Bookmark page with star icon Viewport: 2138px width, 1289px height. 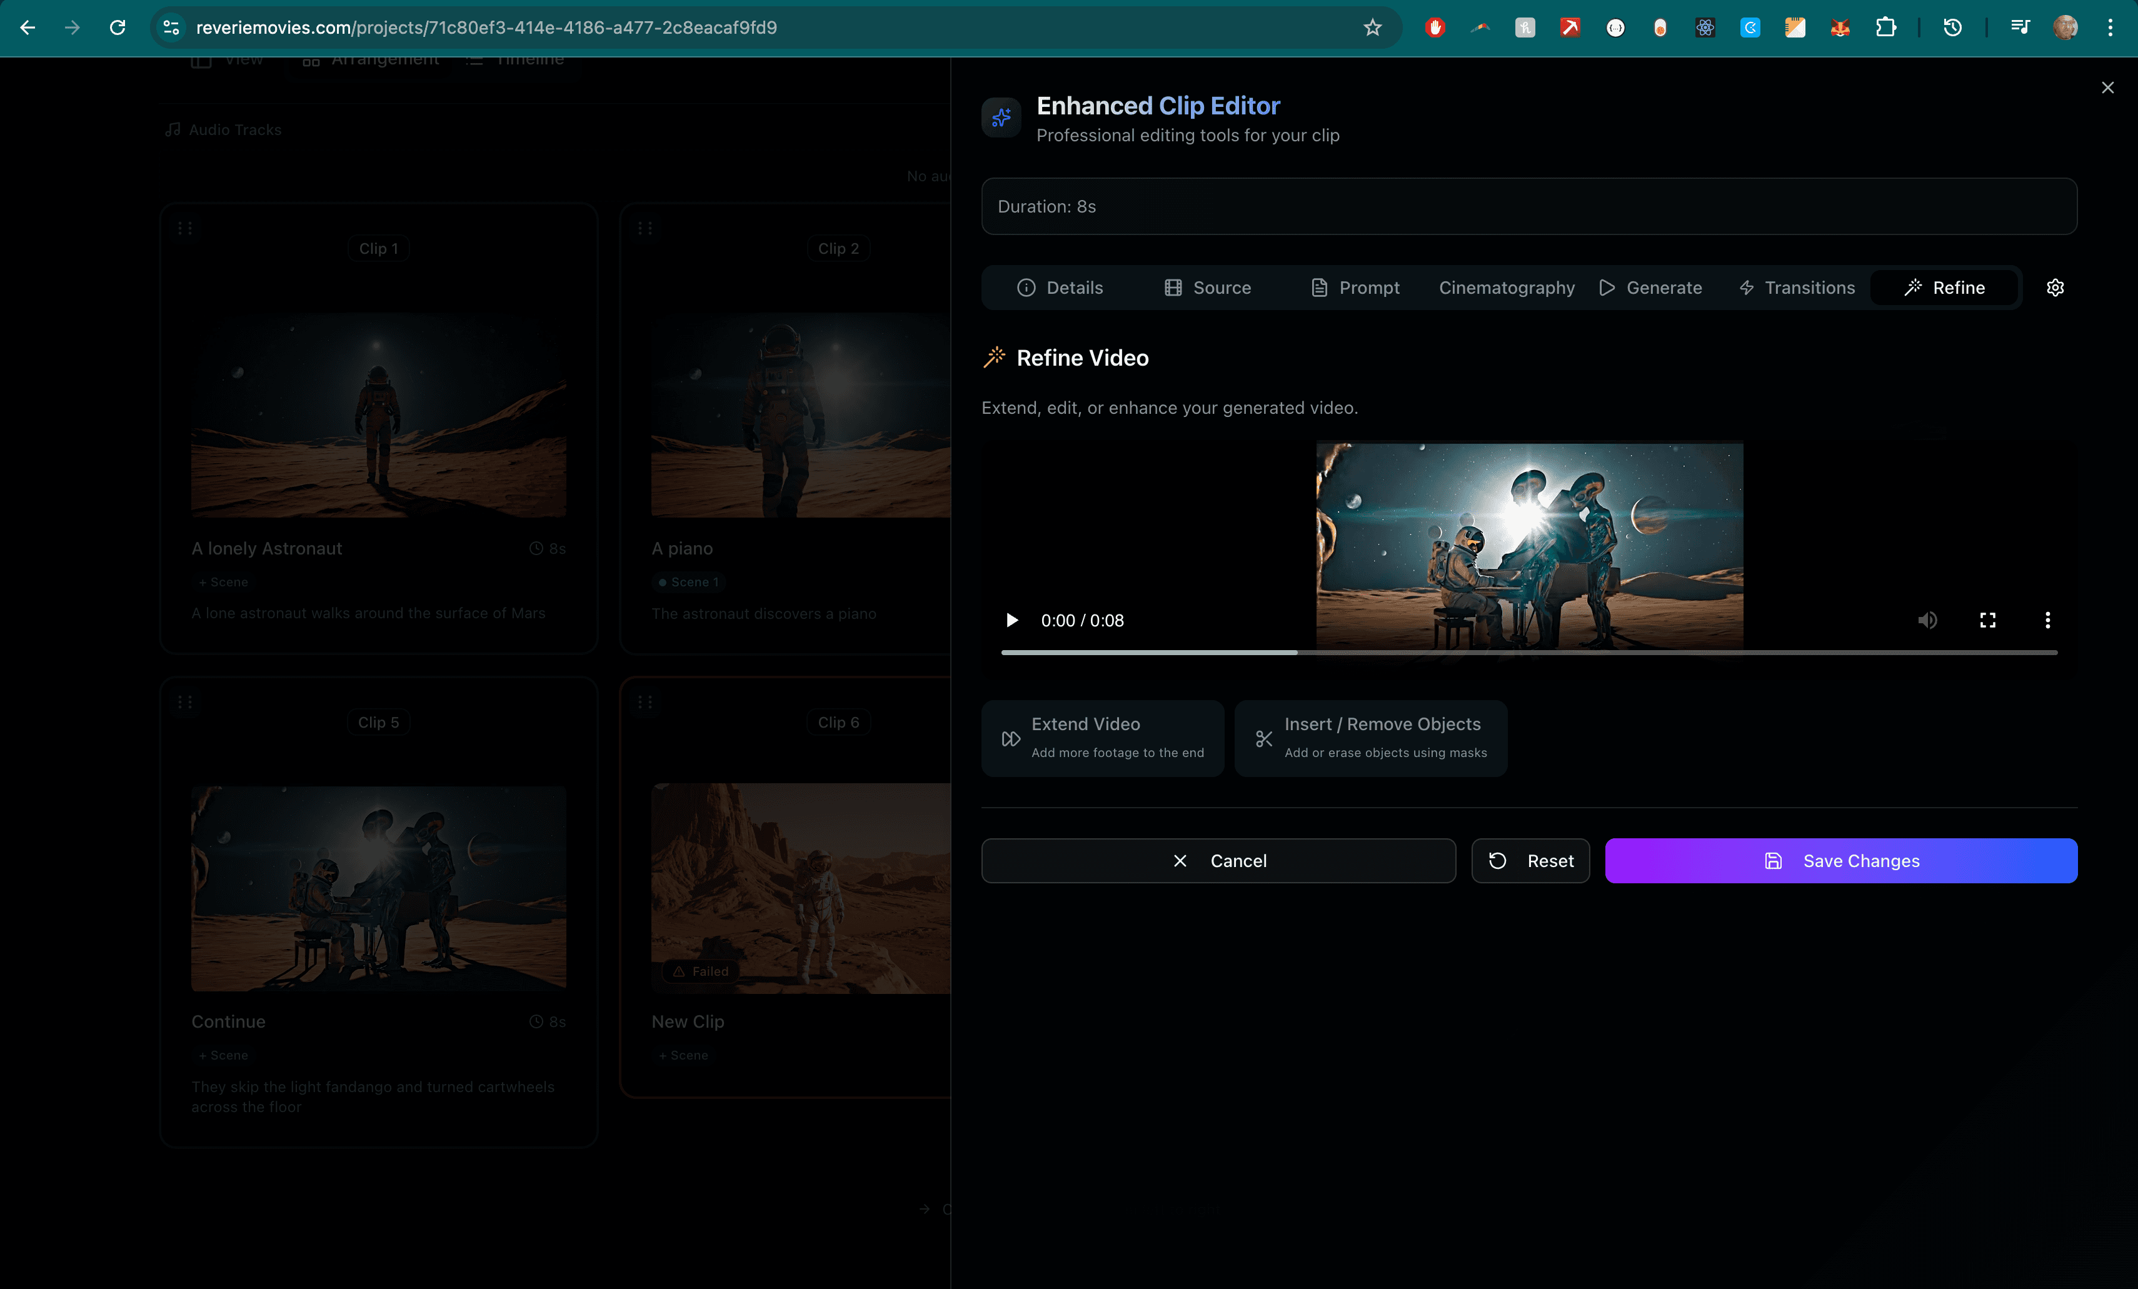[1372, 28]
